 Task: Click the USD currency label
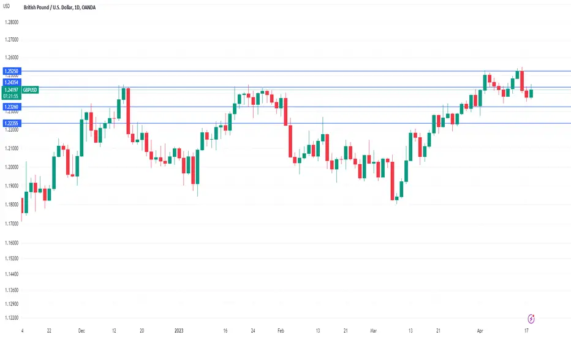(7, 6)
